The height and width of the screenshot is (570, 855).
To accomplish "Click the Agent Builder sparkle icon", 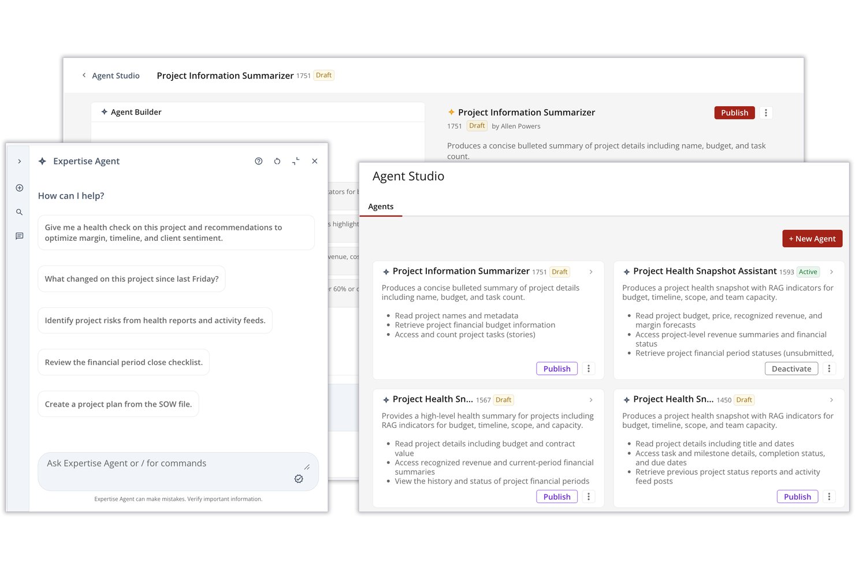I will click(105, 112).
